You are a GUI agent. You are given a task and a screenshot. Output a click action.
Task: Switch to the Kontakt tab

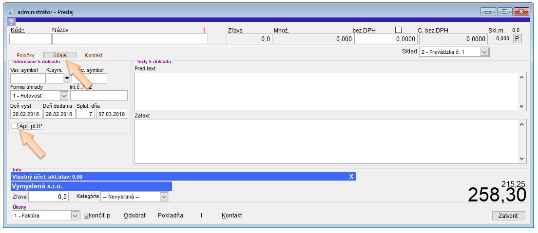[94, 55]
